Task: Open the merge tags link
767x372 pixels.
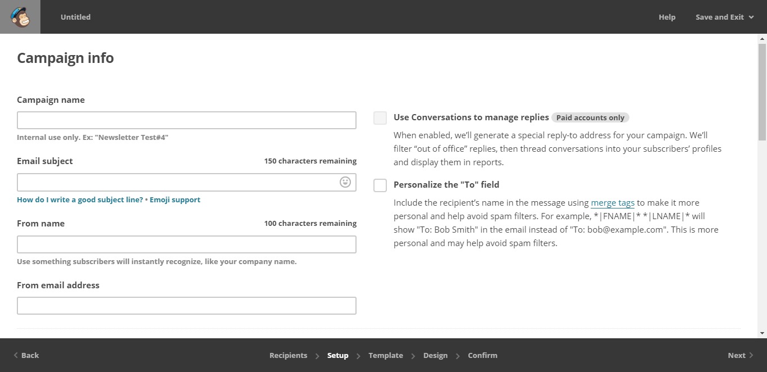Action: (x=612, y=202)
